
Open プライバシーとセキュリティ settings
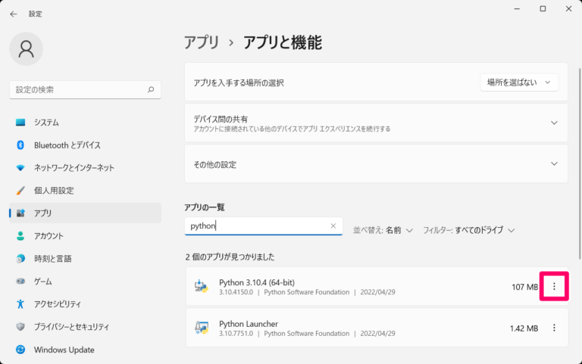(x=71, y=327)
